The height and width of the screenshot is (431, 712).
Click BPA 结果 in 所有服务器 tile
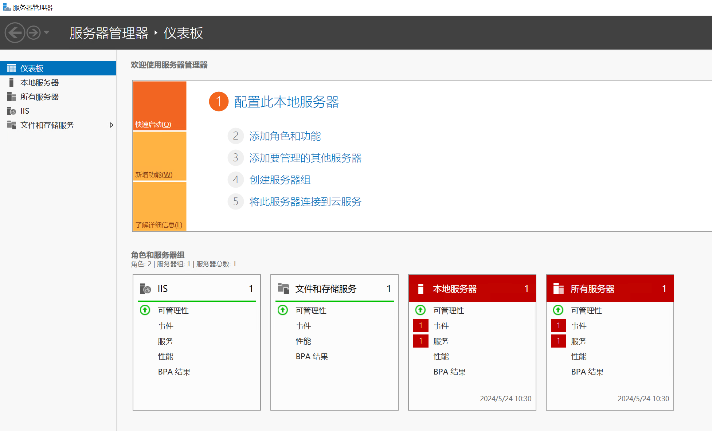point(587,372)
